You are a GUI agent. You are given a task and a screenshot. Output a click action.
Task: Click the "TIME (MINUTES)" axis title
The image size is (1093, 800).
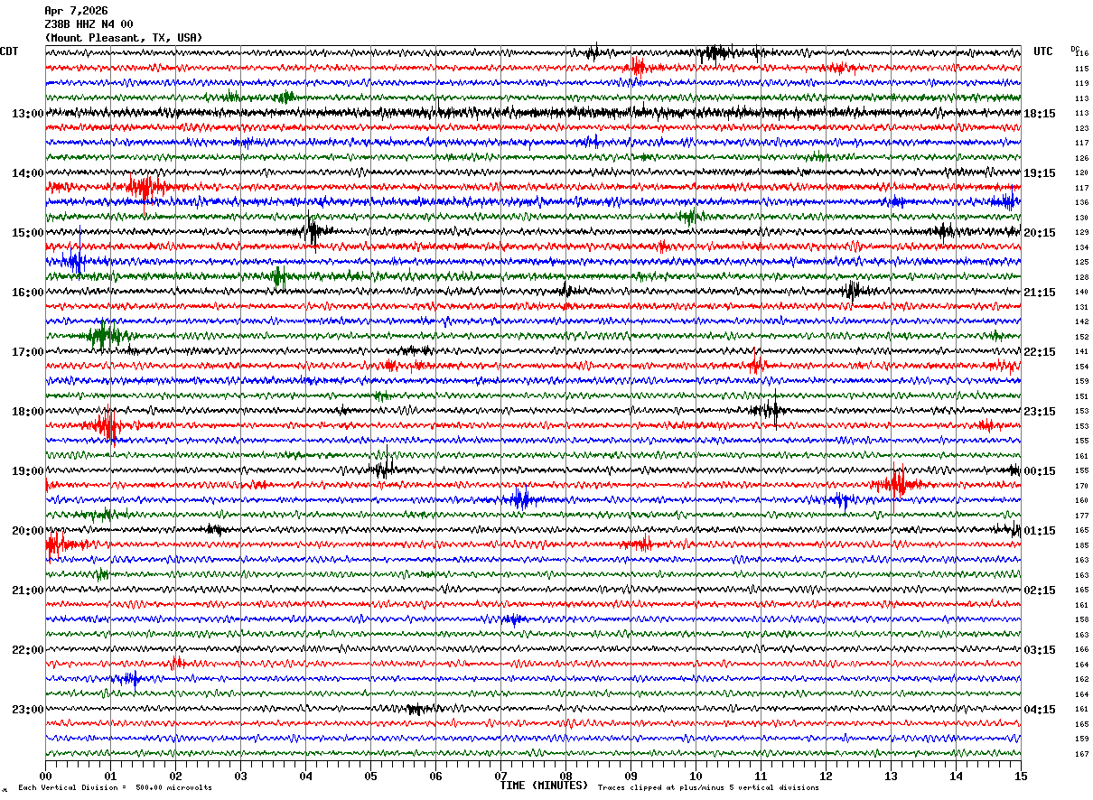pos(544,786)
